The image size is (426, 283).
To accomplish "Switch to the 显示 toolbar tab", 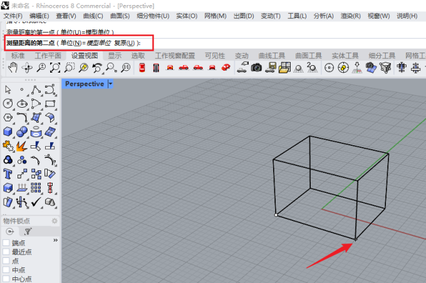I will pos(115,56).
